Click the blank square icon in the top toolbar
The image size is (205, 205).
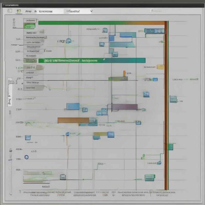pos(10,11)
